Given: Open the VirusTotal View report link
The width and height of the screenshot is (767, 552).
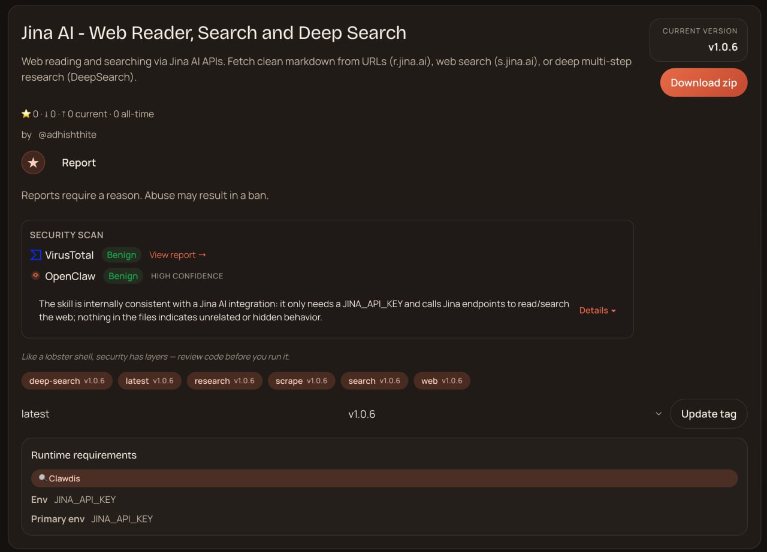Looking at the screenshot, I should coord(177,255).
